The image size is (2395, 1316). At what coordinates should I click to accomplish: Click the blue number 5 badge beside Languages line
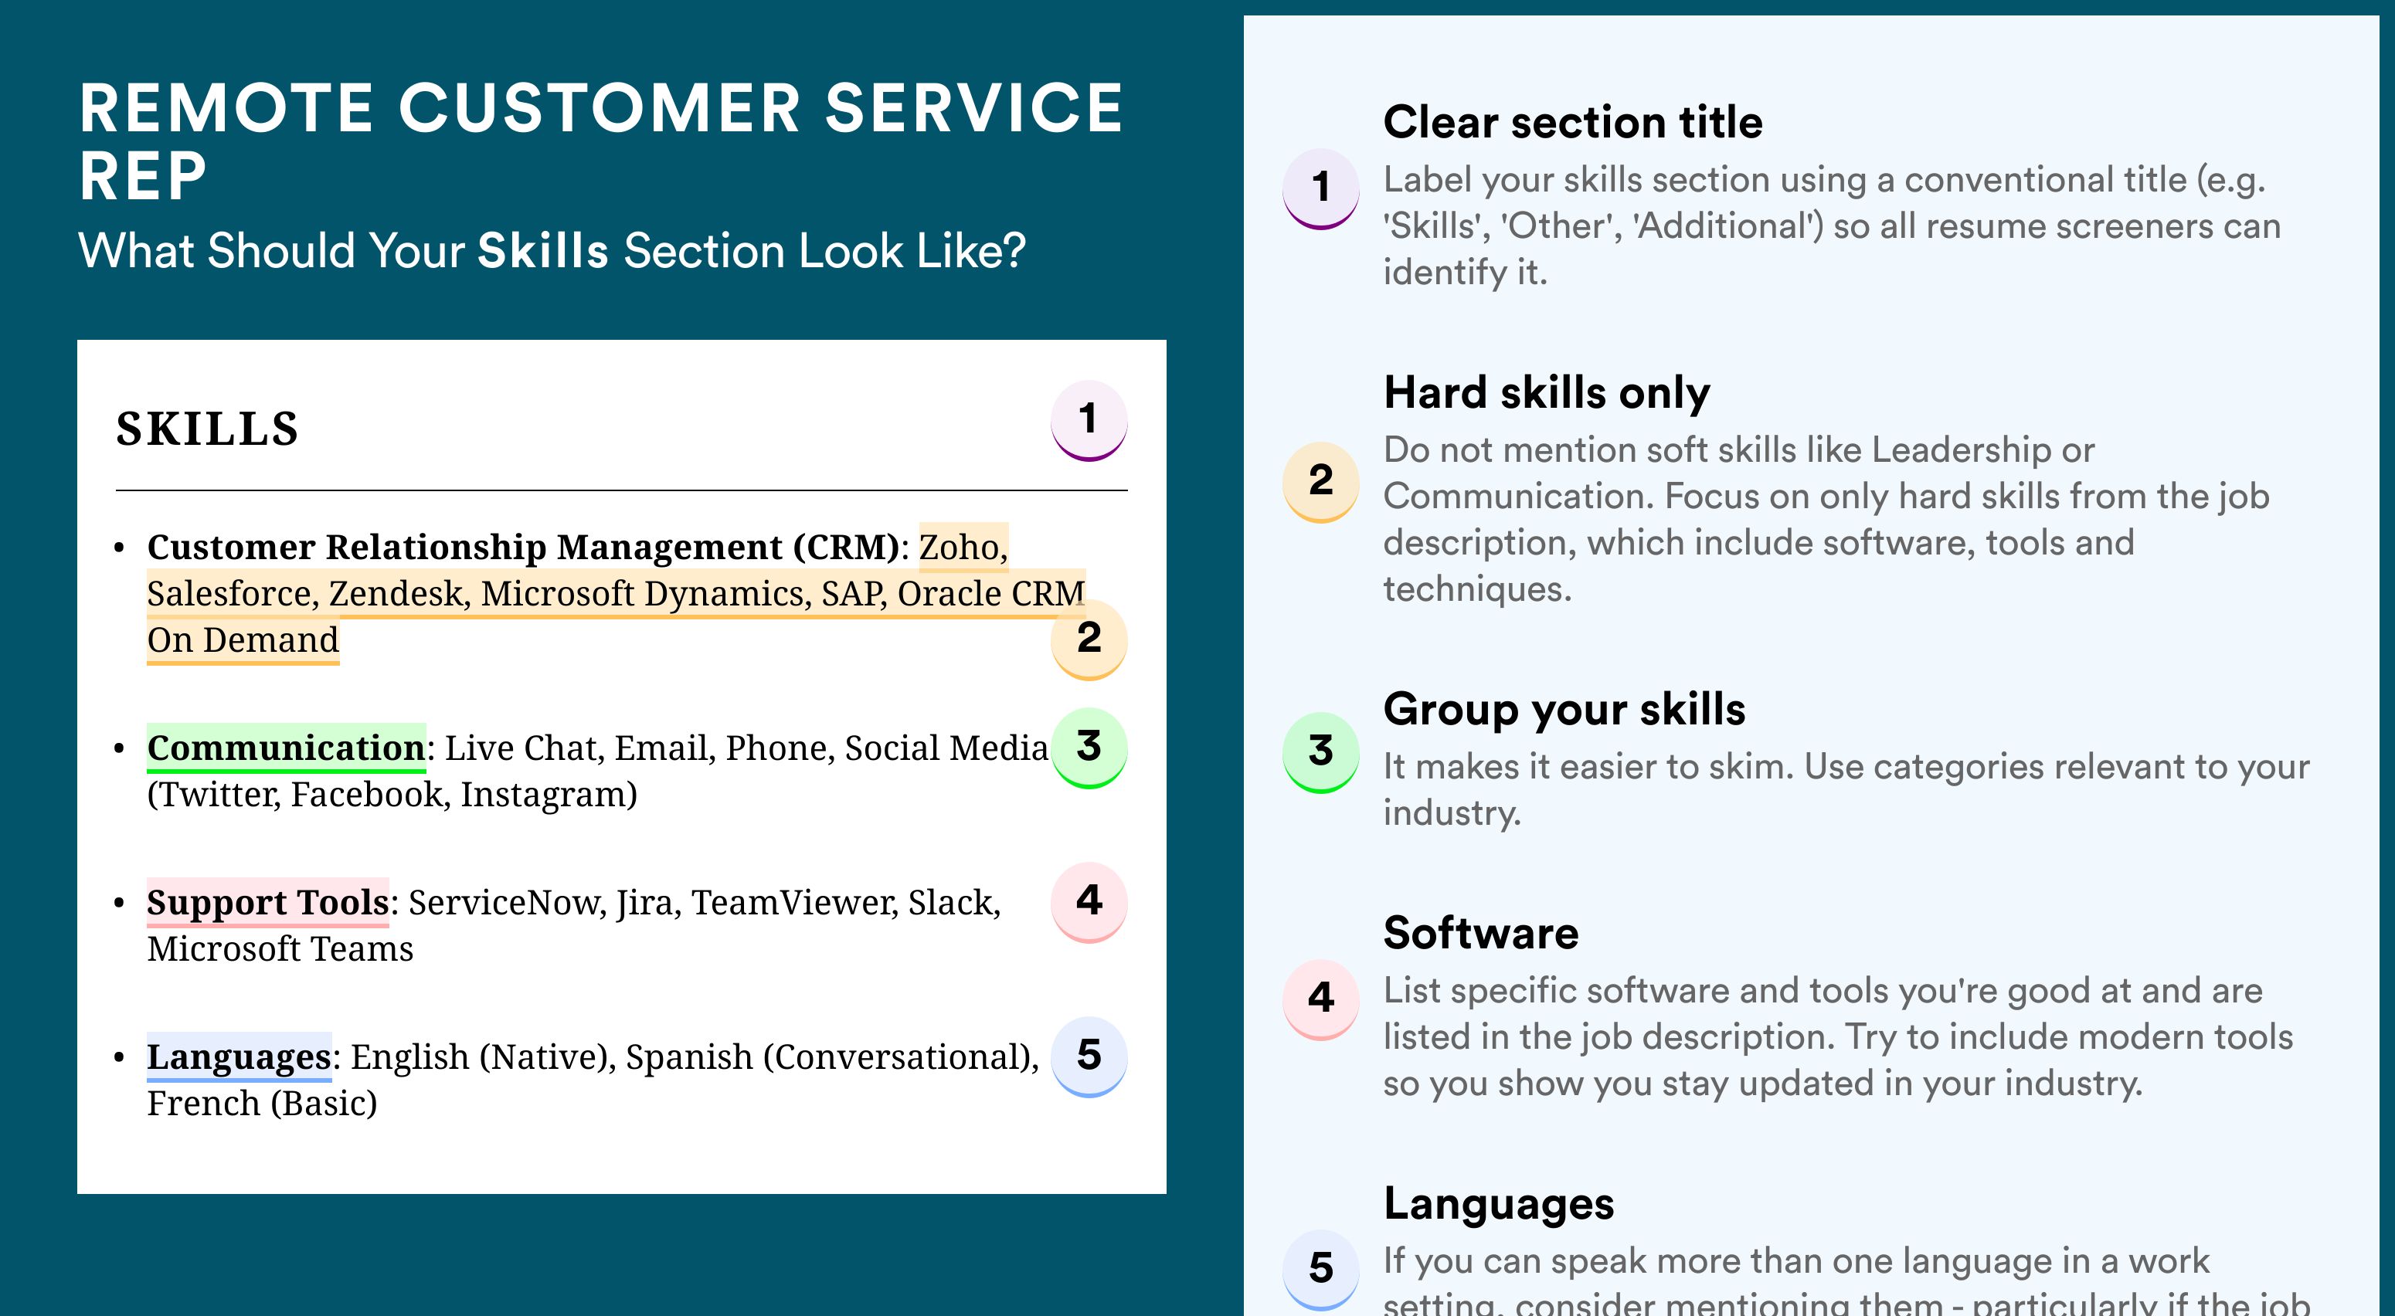(x=1089, y=1056)
